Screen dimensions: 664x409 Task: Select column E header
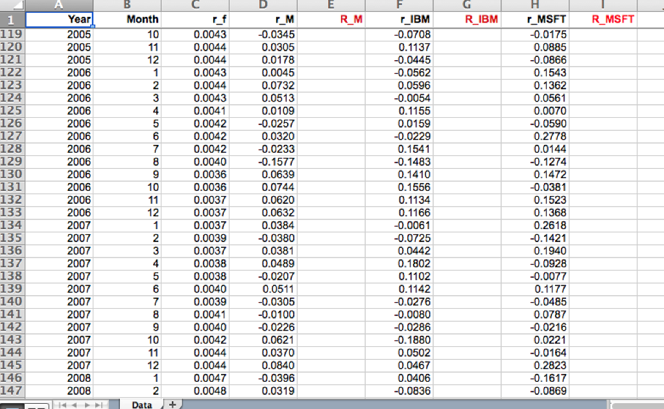pos(331,5)
